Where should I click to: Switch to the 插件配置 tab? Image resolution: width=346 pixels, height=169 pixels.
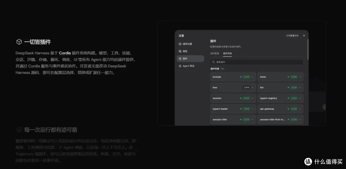pyautogui.click(x=215, y=53)
